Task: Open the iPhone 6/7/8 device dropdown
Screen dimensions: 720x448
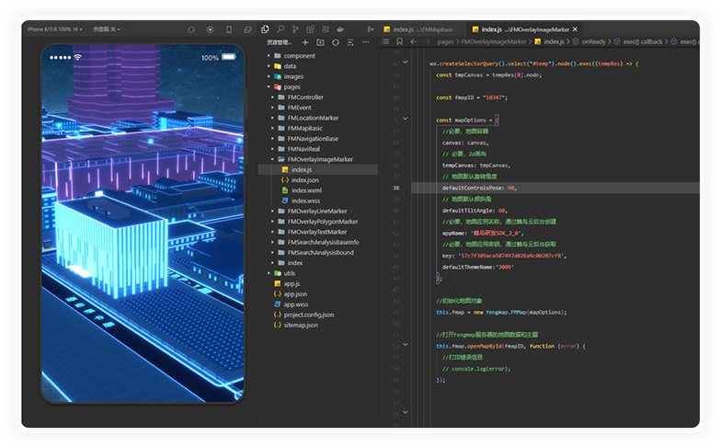Action: (x=55, y=29)
